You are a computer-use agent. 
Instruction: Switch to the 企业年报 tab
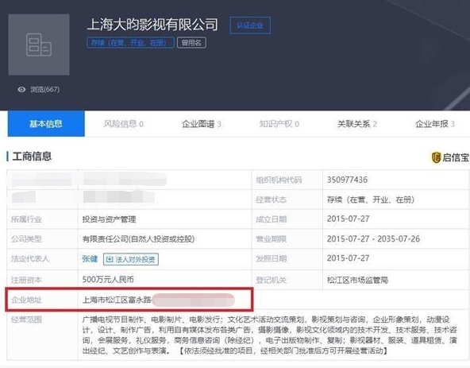(x=435, y=124)
